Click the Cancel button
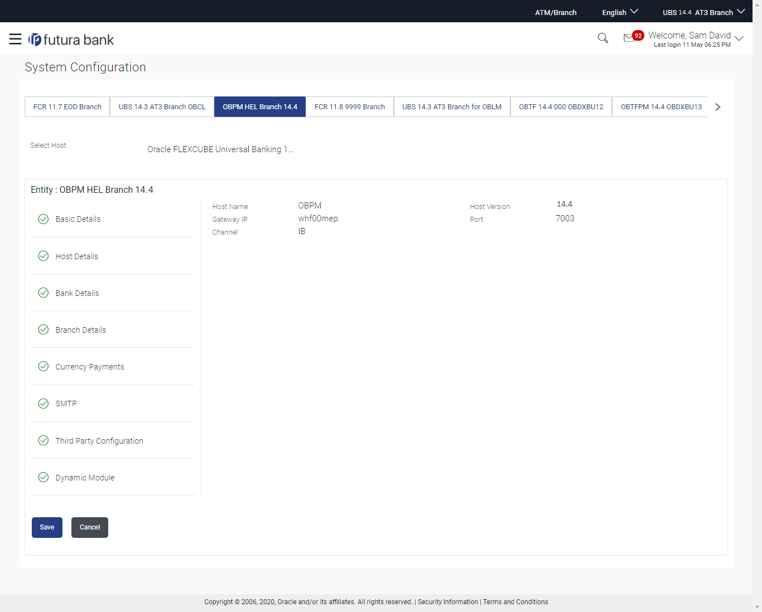This screenshot has width=762, height=612. pos(90,527)
